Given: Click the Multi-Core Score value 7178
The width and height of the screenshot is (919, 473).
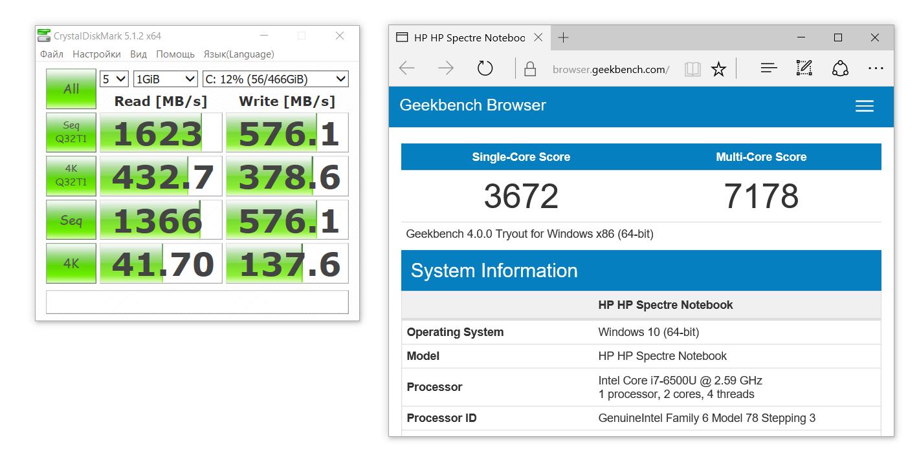Looking at the screenshot, I should tap(761, 196).
